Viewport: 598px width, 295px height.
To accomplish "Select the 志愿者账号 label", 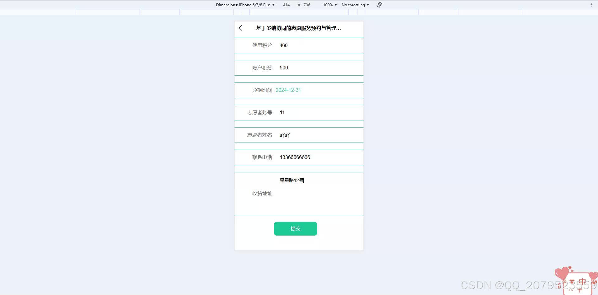I will (259, 113).
